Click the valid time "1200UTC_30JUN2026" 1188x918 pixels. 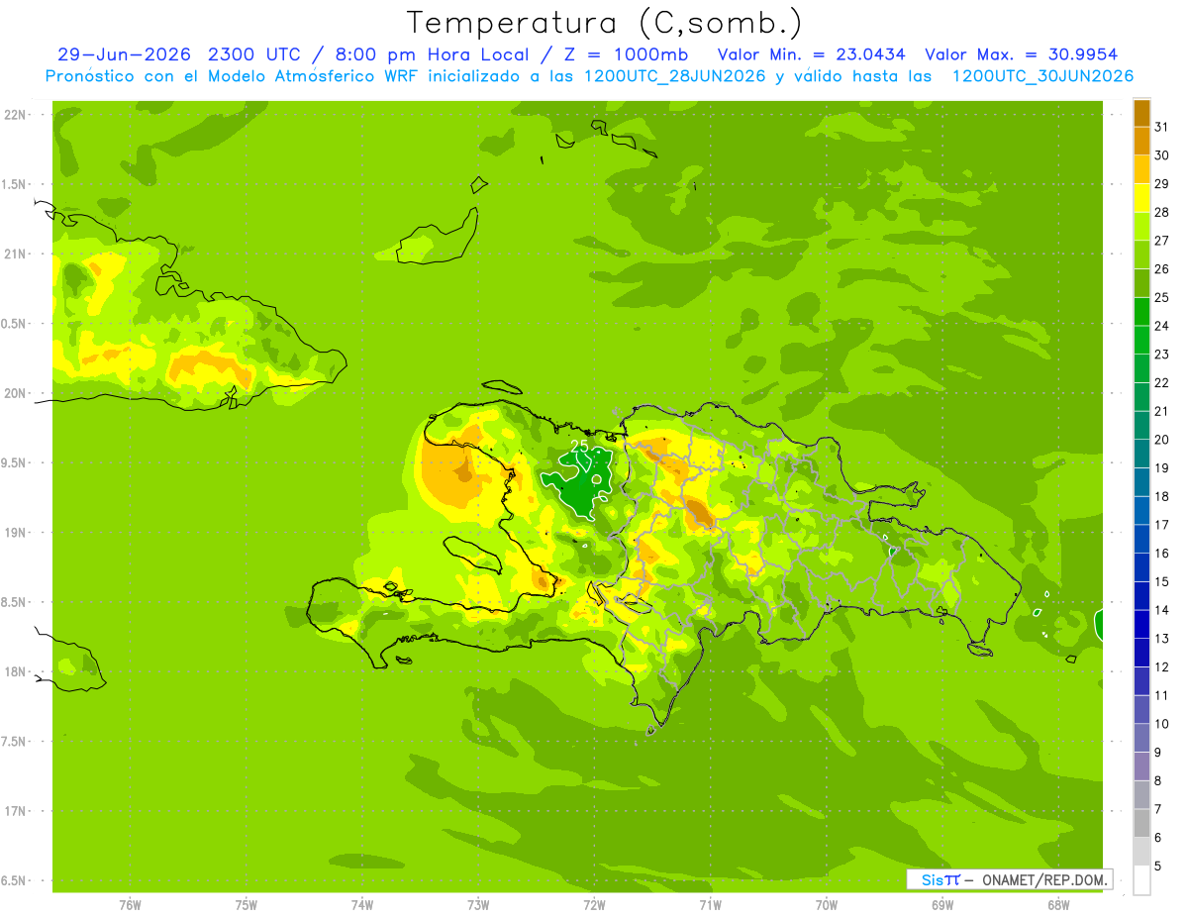1042,76
